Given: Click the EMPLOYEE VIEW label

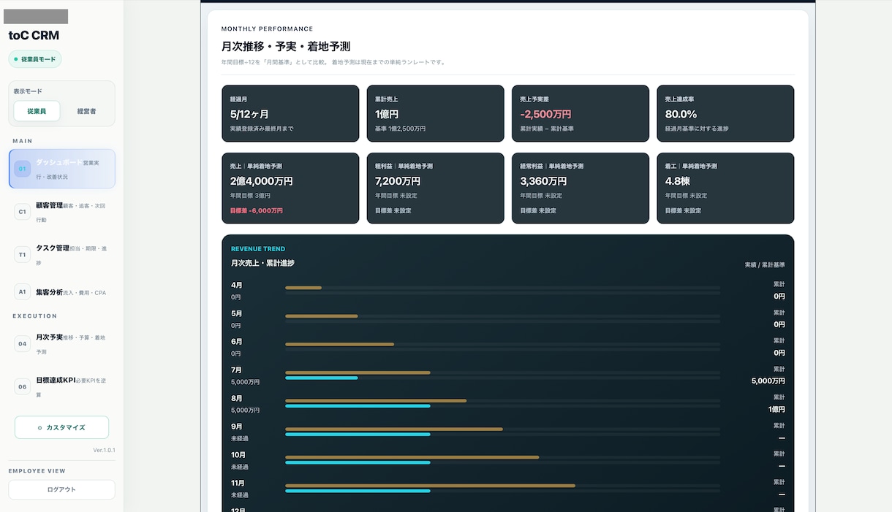Looking at the screenshot, I should point(37,471).
